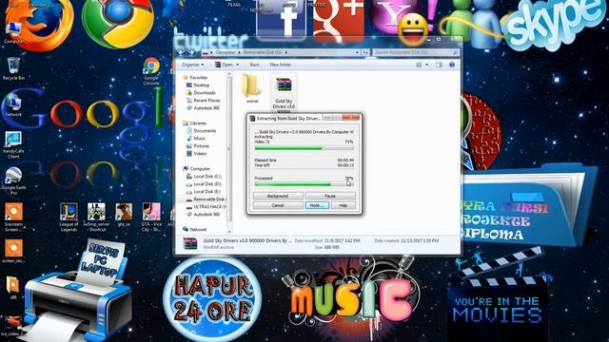Open the Pictures library
Viewport: 609px width, 342px height.
[x=201, y=145]
